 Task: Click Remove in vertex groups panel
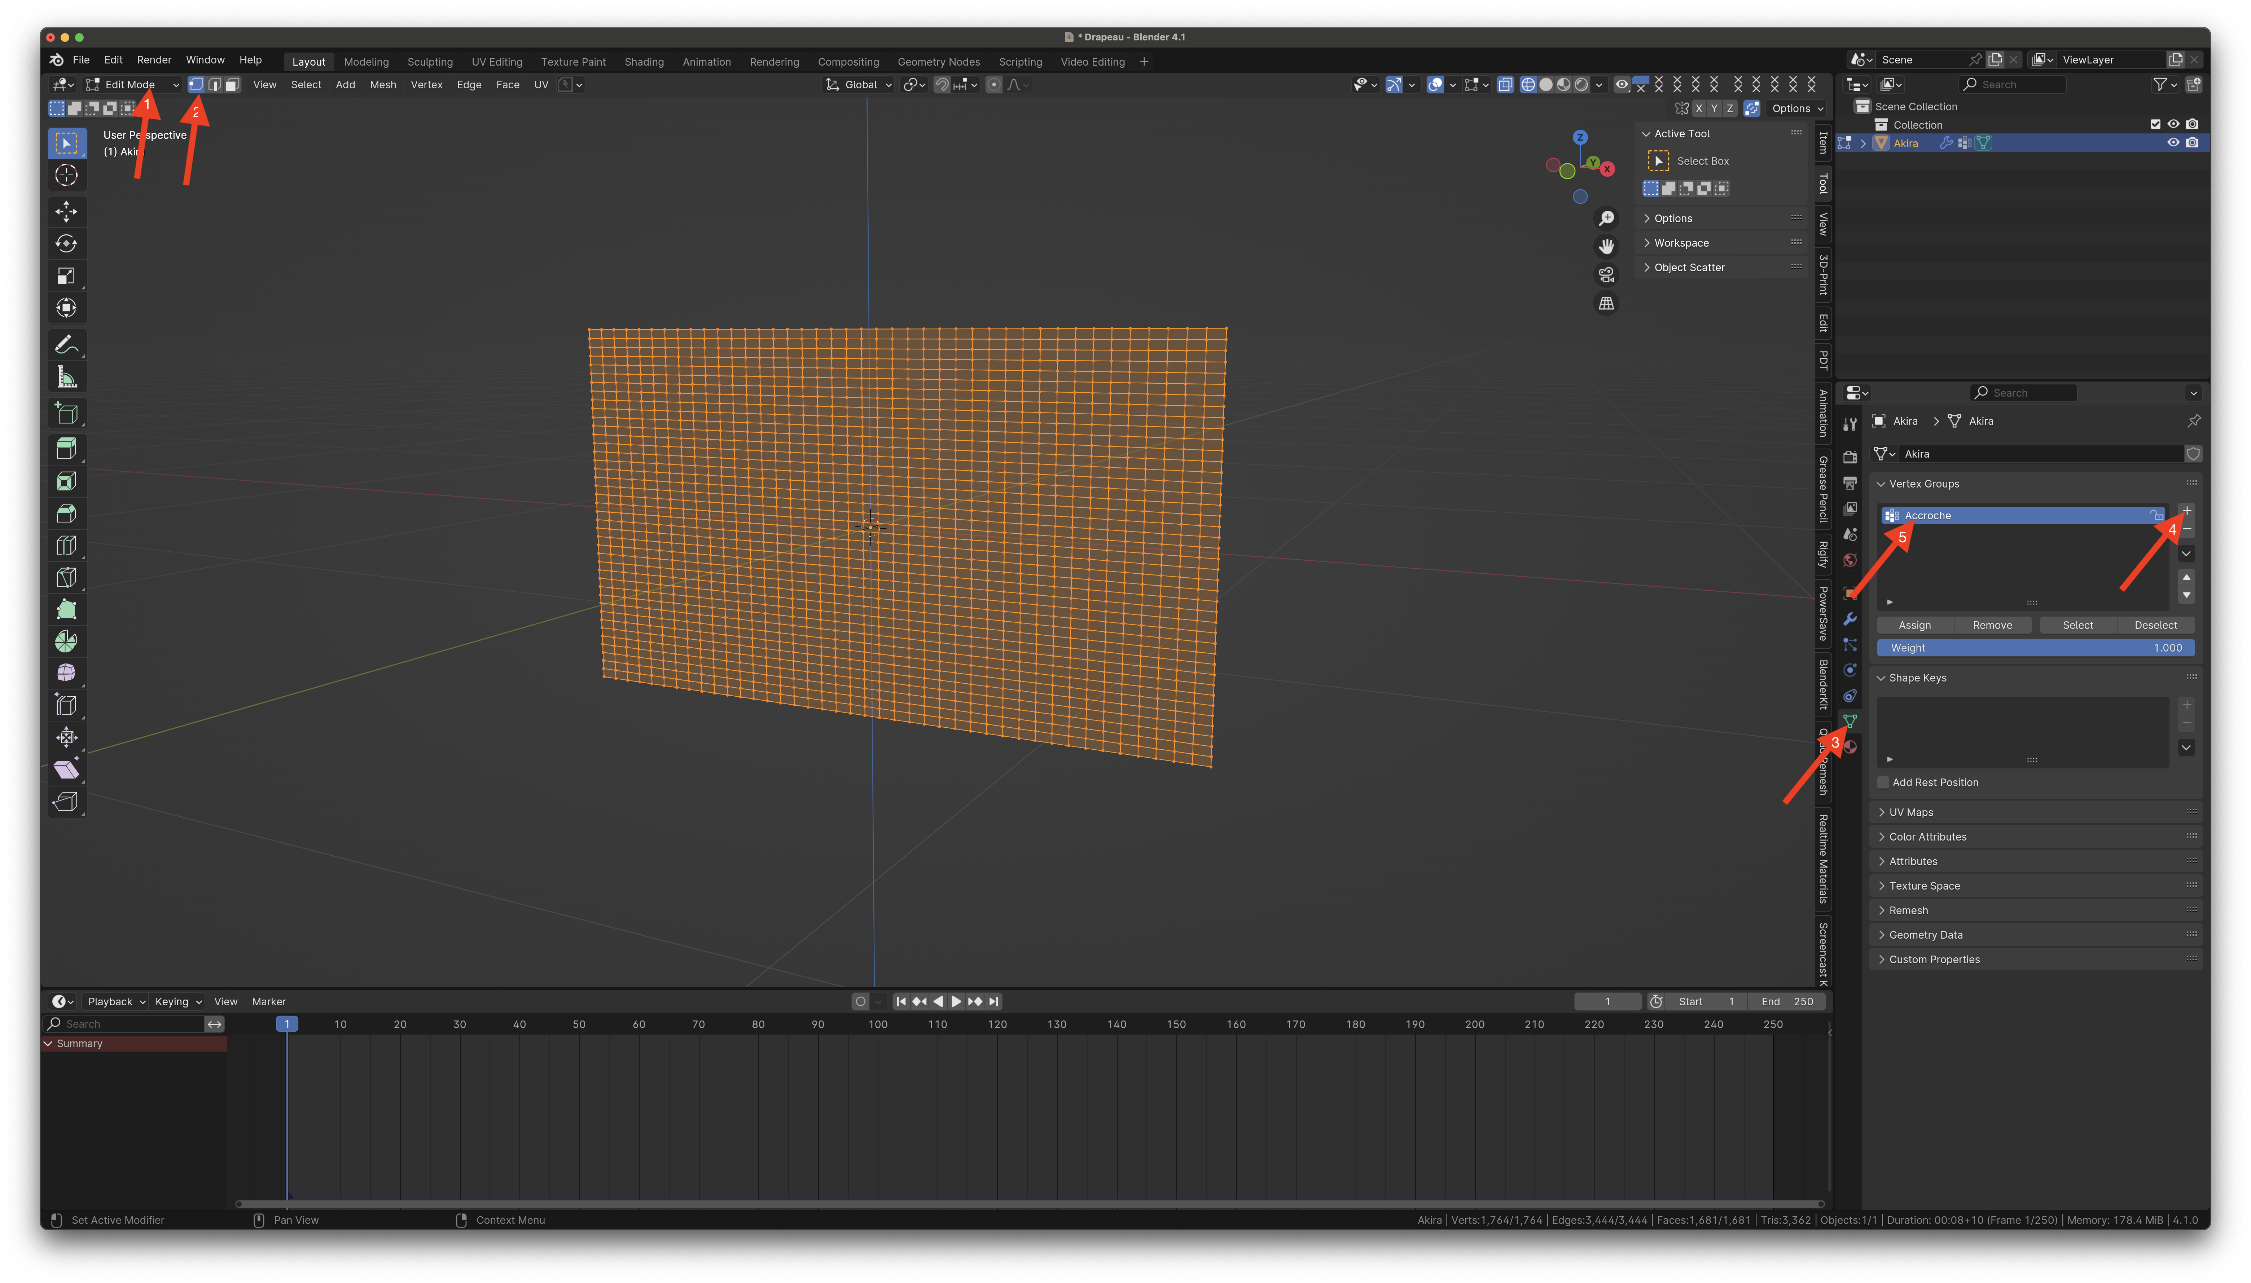(1992, 626)
